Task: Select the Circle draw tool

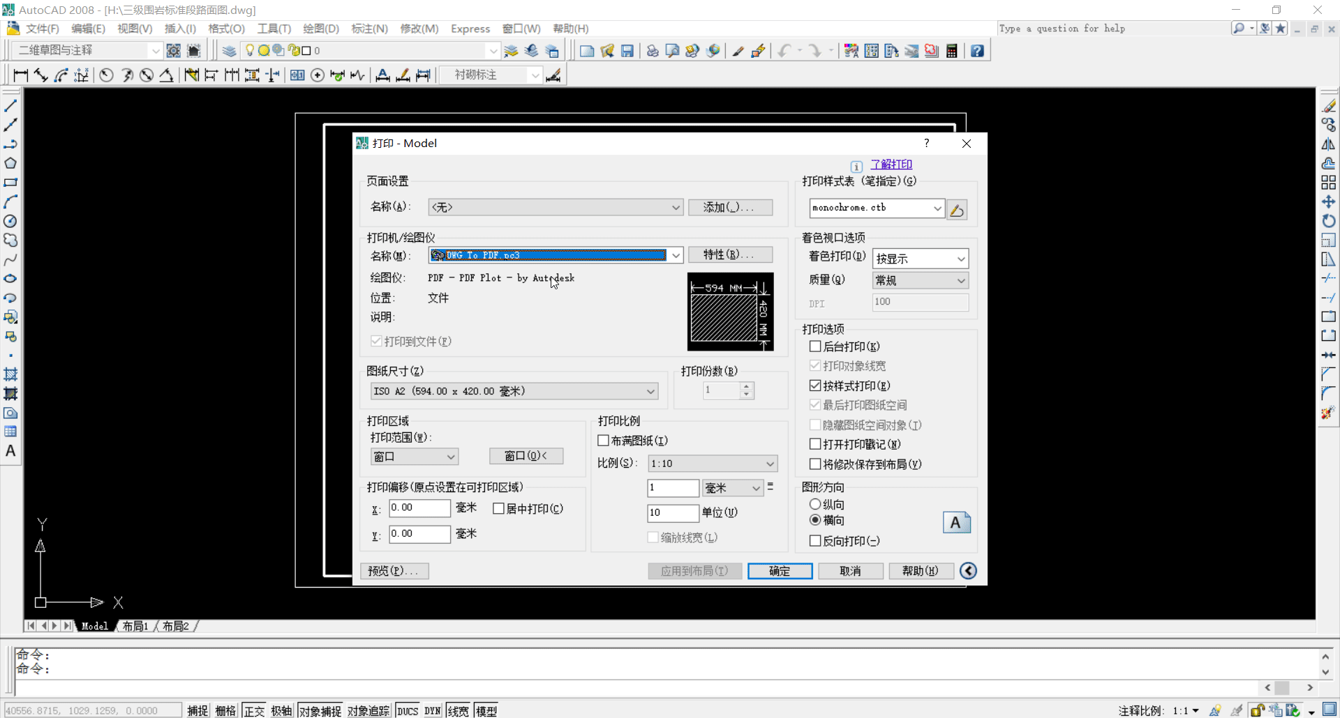Action: pyautogui.click(x=10, y=221)
